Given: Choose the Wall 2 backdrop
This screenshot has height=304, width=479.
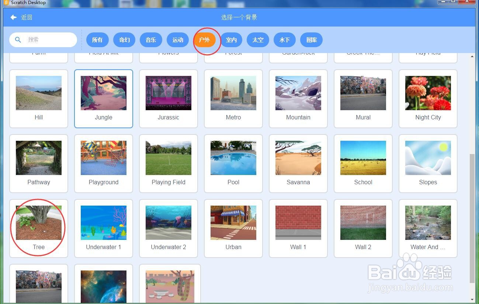Looking at the screenshot, I should pos(363,228).
